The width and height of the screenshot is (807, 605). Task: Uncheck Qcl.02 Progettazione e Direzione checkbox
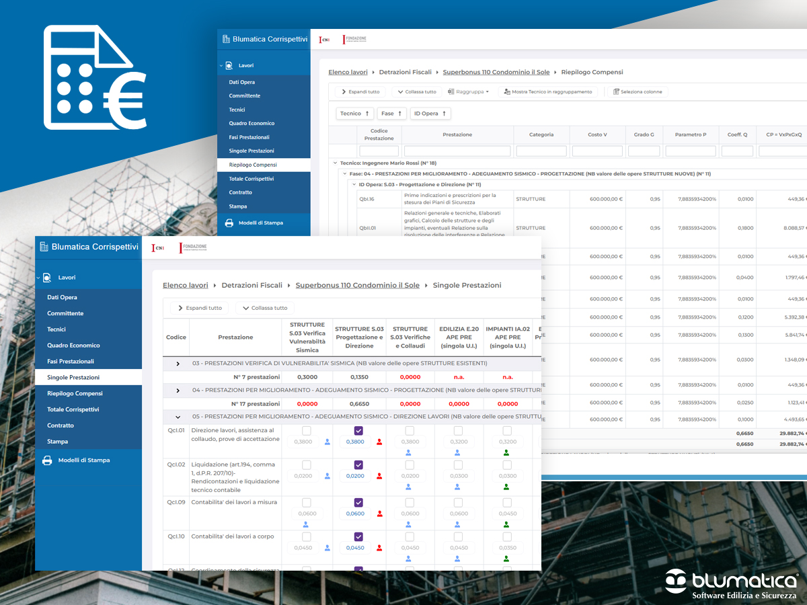[358, 465]
